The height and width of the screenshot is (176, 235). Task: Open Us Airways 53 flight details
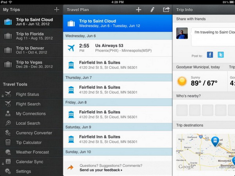[117, 48]
